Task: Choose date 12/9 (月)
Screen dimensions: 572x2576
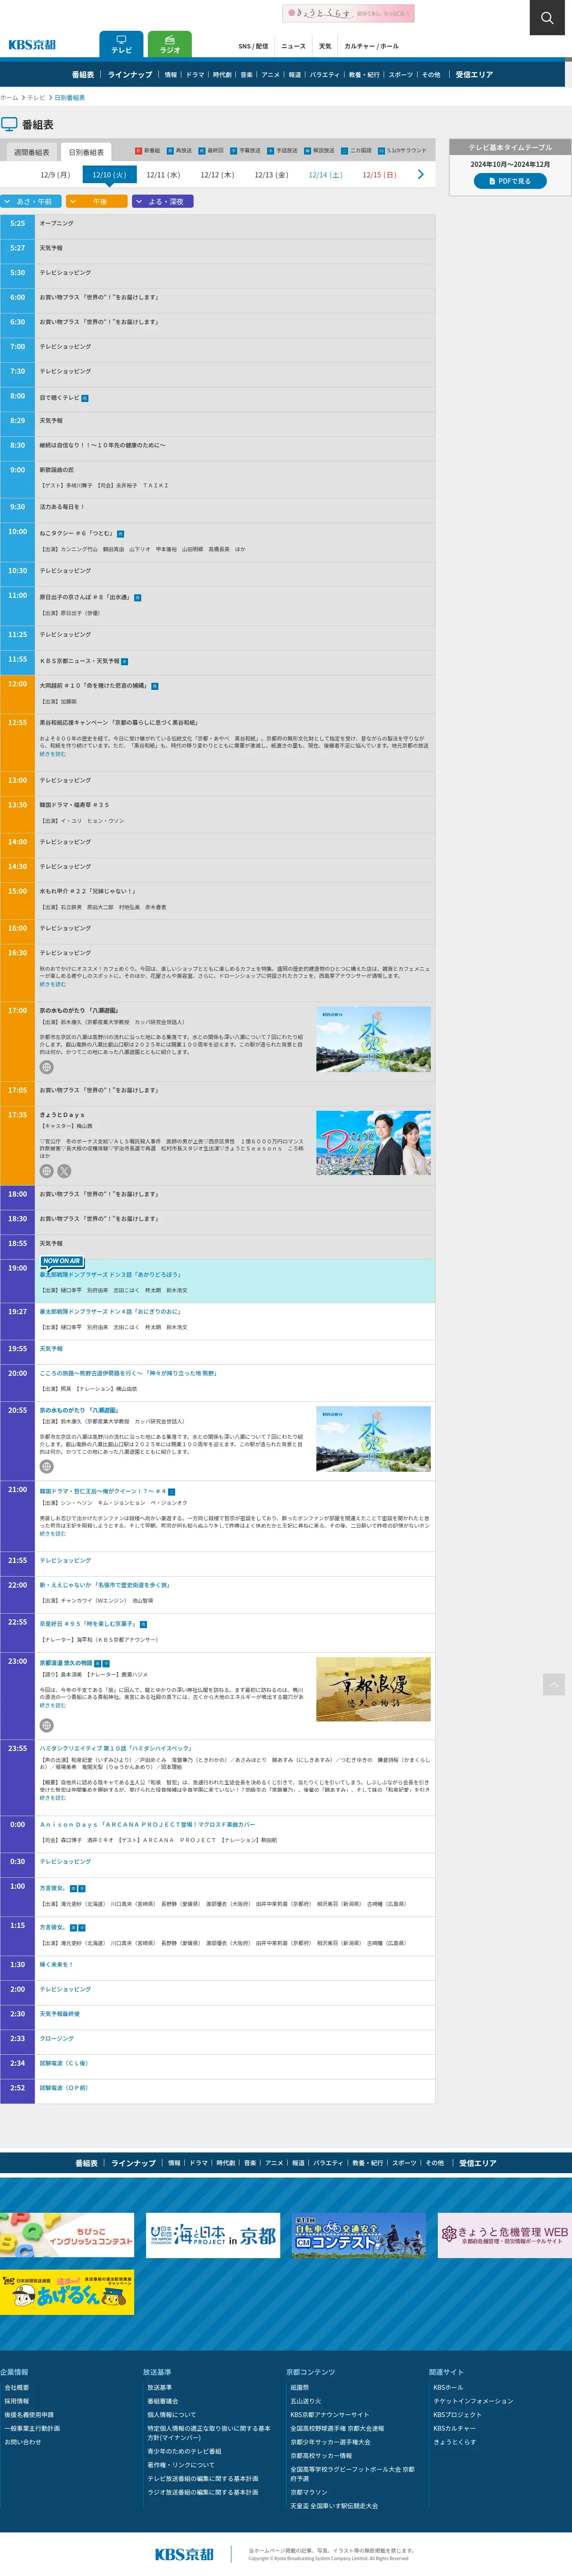Action: coord(55,175)
